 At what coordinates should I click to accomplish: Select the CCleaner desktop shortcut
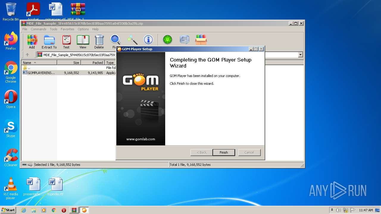[x=11, y=158]
